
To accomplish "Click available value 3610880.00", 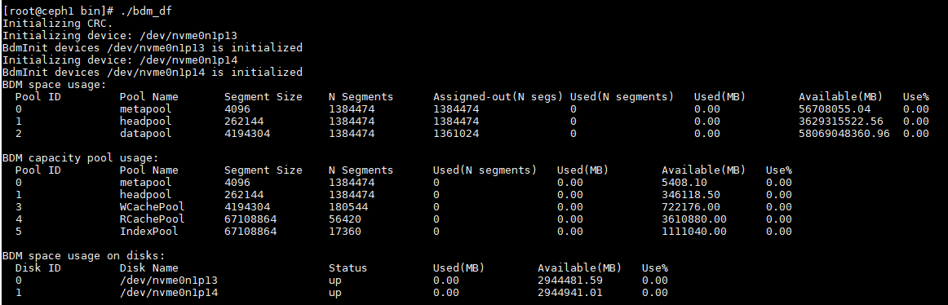I will pyautogui.click(x=694, y=219).
